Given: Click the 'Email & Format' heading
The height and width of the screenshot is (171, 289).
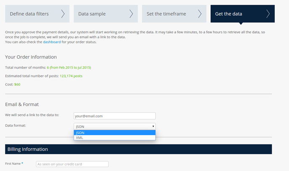Looking at the screenshot, I should (22, 104).
